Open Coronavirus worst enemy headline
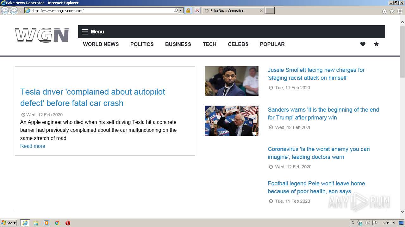Viewport: 405px width, 227px height. pyautogui.click(x=319, y=153)
